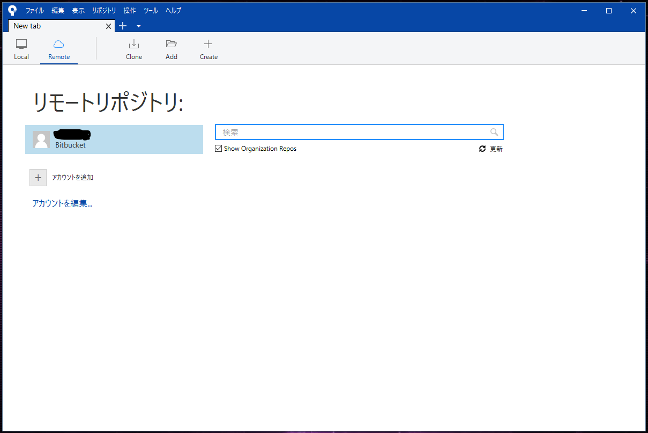Uncheck Show Organization Repos

[218, 149]
